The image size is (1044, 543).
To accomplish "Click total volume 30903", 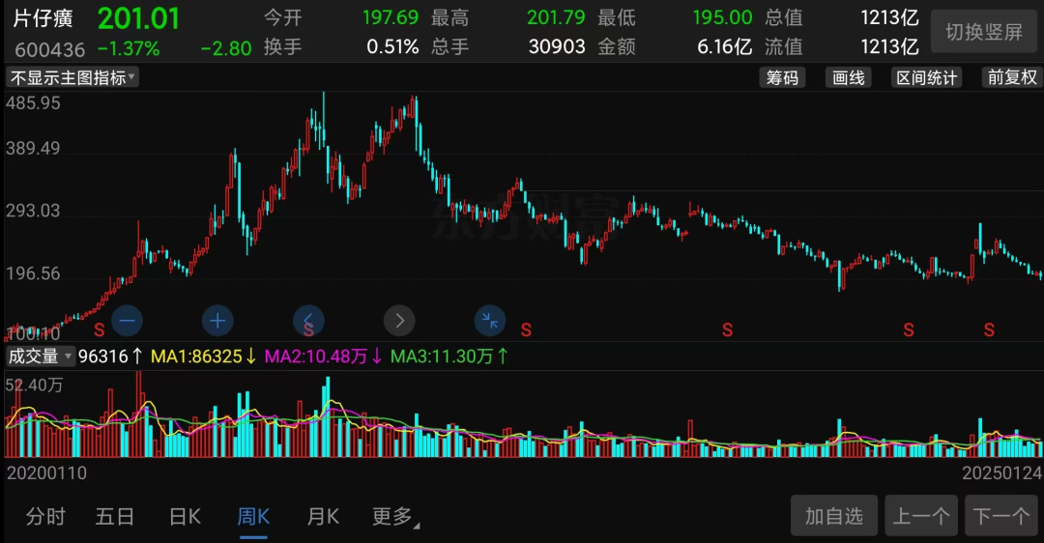I will pyautogui.click(x=557, y=46).
